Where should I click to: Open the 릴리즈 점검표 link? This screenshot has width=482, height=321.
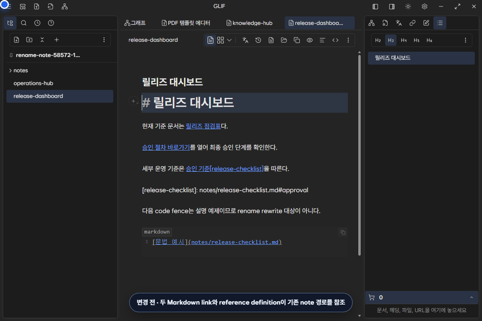(203, 126)
